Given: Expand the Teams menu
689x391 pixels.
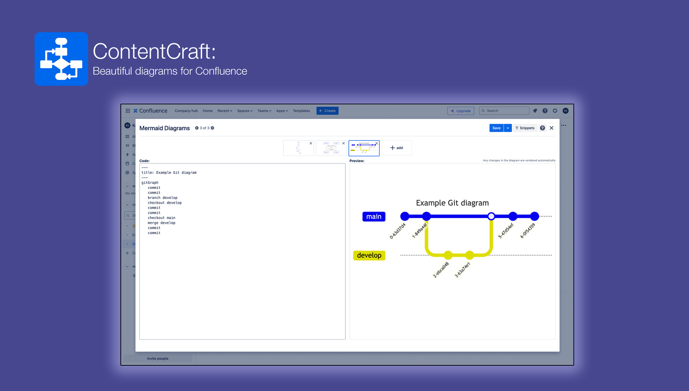Looking at the screenshot, I should pos(264,111).
